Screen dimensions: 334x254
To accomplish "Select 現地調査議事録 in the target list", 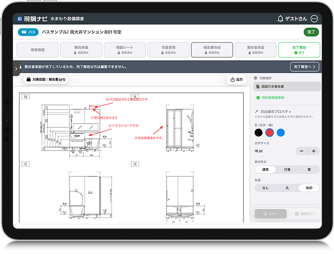I will tap(273, 98).
